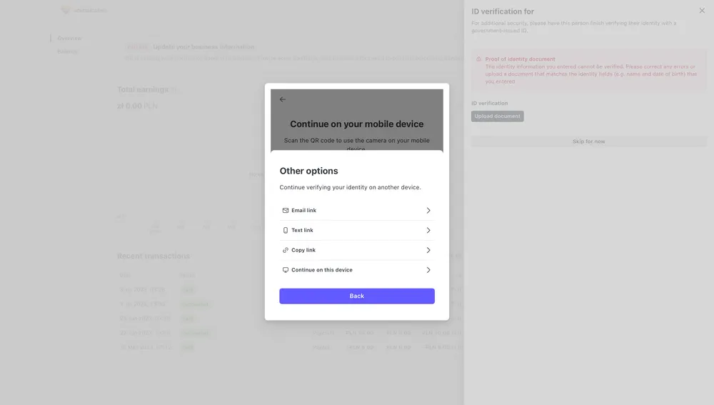Click the Upload document button
714x405 pixels.
coord(497,116)
